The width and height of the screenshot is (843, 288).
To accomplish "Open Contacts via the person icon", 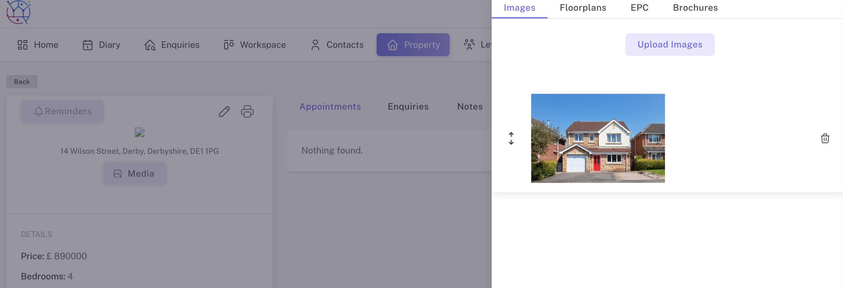I will pyautogui.click(x=315, y=45).
